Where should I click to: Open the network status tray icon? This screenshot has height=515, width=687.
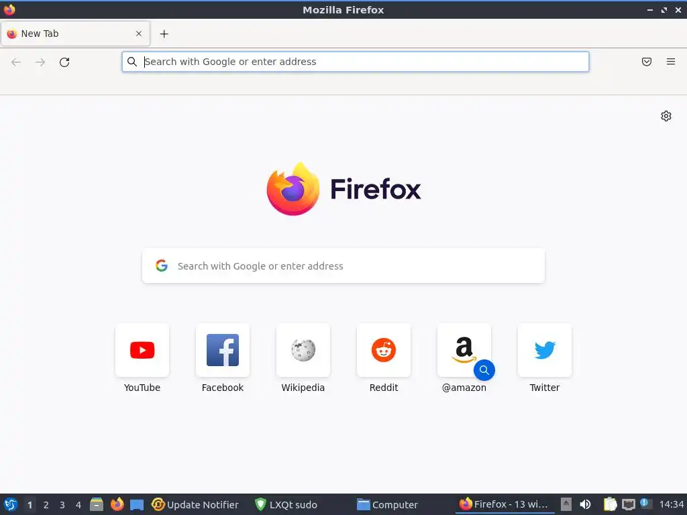(x=628, y=505)
